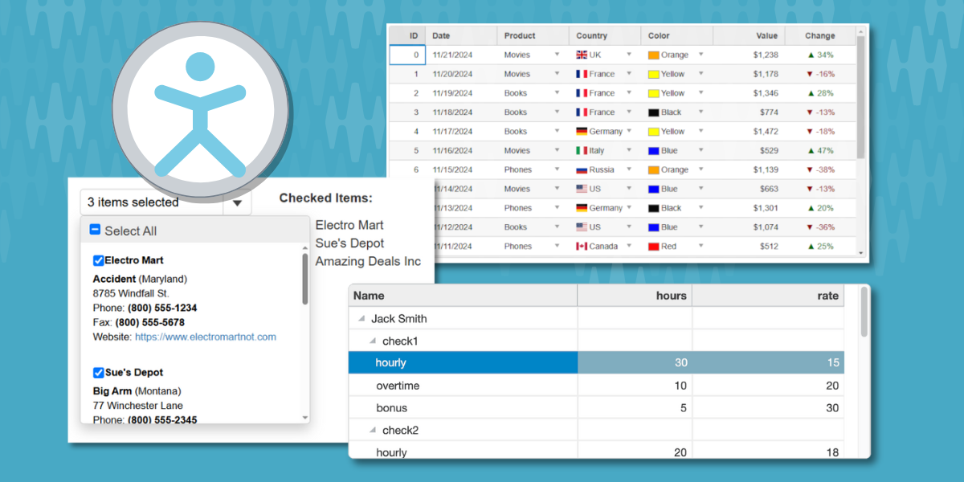Click the black swatch in the $774 row
Viewport: 964px width, 482px height.
(654, 112)
